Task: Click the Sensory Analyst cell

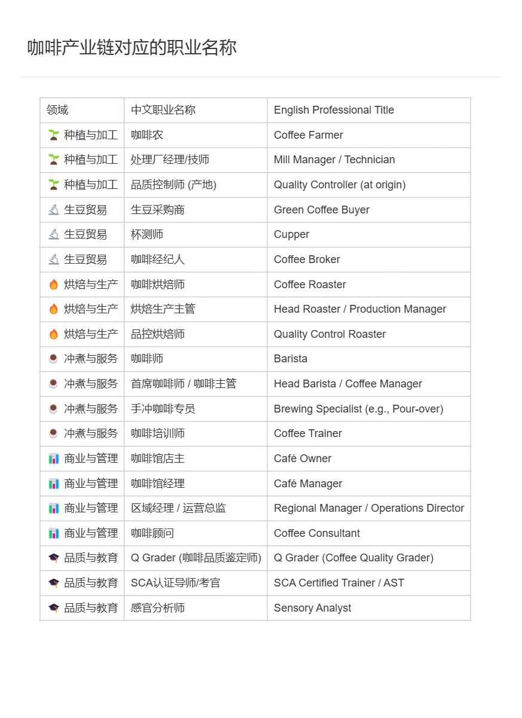Action: tap(369, 608)
